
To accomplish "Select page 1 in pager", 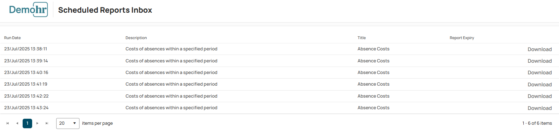I will point(27,123).
